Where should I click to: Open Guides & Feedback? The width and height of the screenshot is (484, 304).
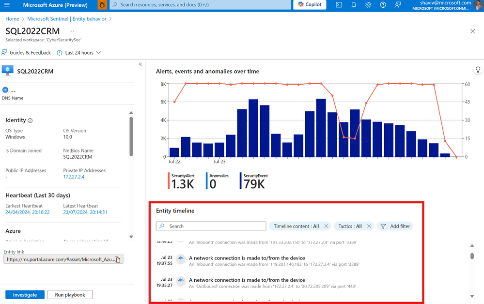pos(26,53)
